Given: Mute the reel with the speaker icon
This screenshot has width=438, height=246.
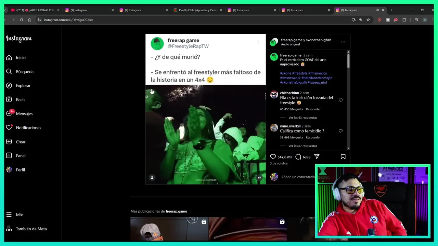Looking at the screenshot, I should pos(259,178).
